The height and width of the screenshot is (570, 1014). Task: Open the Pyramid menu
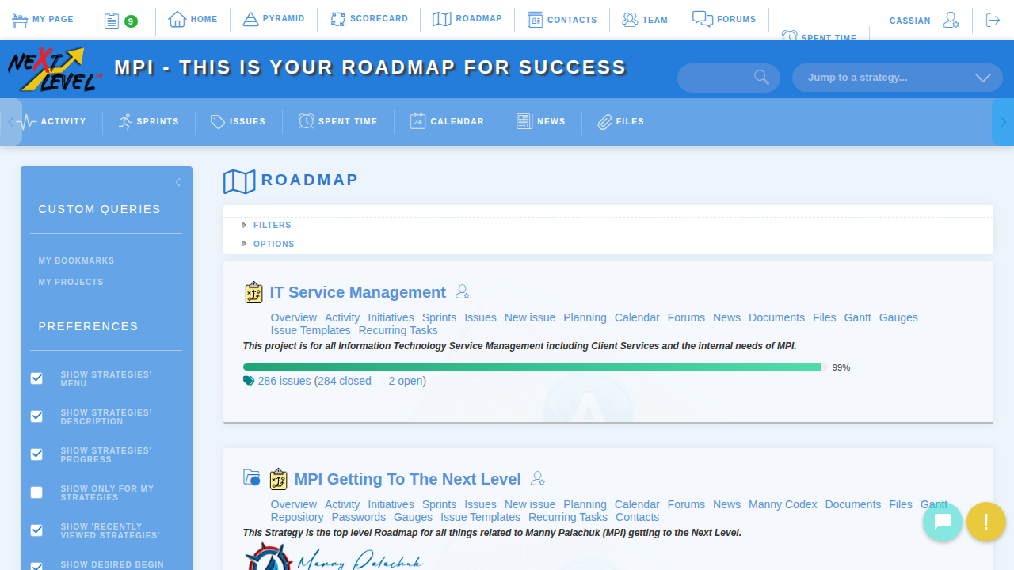pyautogui.click(x=273, y=19)
